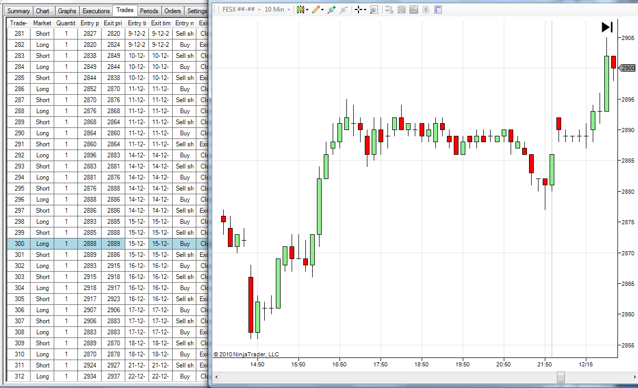Click the 2900 current price marker
Screen dimensions: 638x388
coord(627,68)
